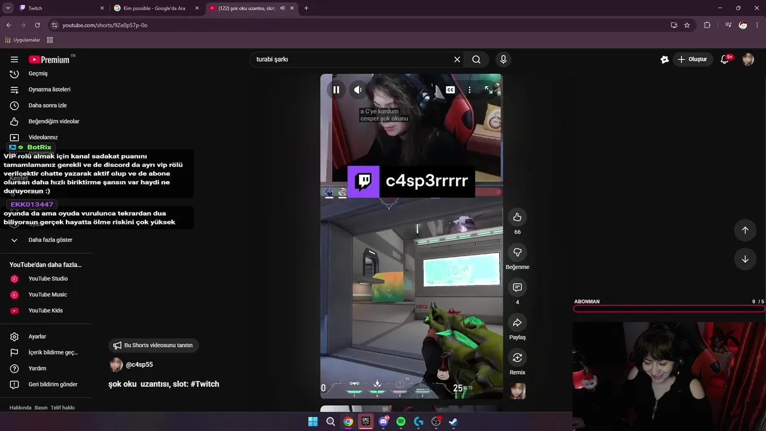Remix this Short
Image resolution: width=766 pixels, height=431 pixels.
coord(518,357)
